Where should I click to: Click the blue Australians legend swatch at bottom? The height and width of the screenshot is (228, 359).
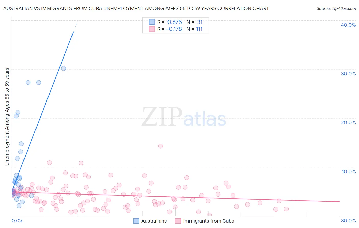[x=136, y=221]
